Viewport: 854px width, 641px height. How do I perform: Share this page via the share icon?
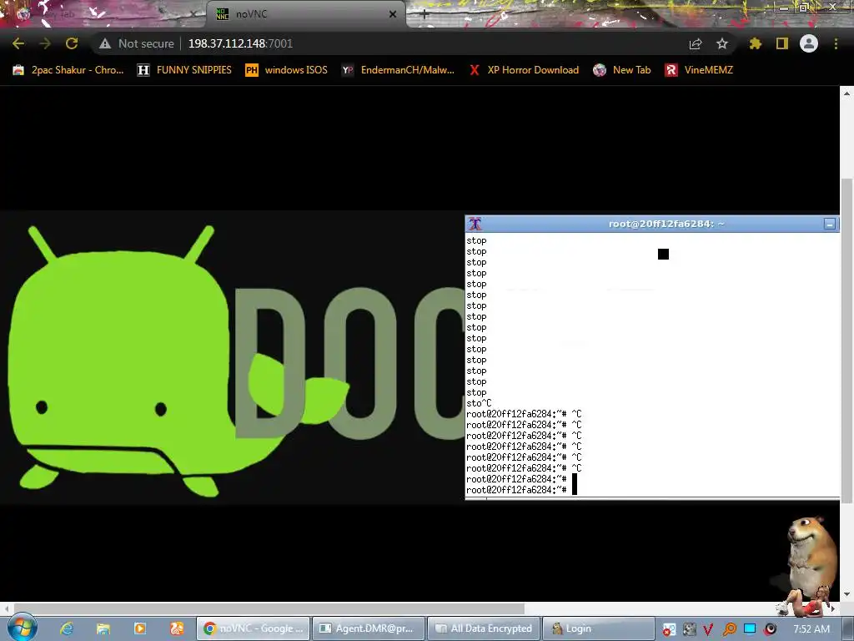tap(696, 43)
